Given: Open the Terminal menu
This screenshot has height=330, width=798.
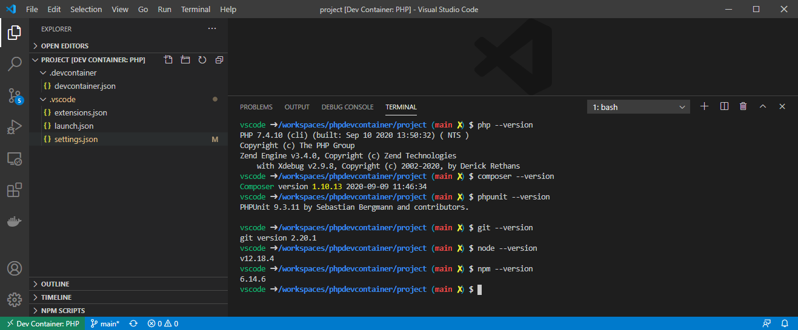Looking at the screenshot, I should [196, 9].
